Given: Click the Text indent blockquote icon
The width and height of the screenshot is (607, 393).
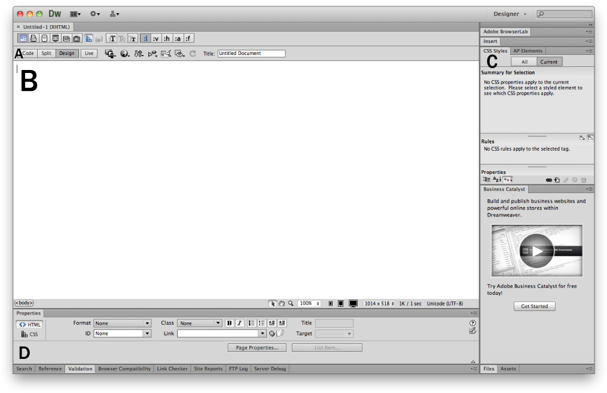Looking at the screenshot, I should (x=282, y=323).
